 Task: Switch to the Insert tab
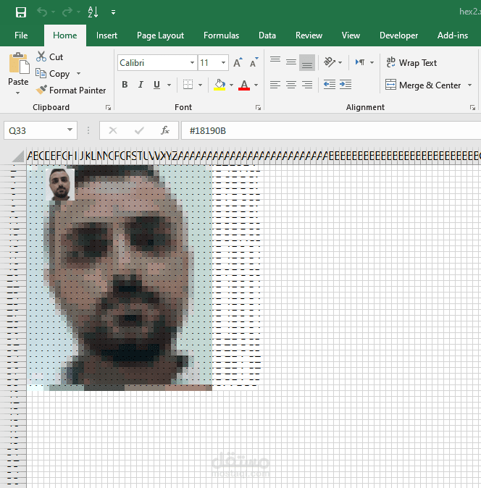coord(106,35)
